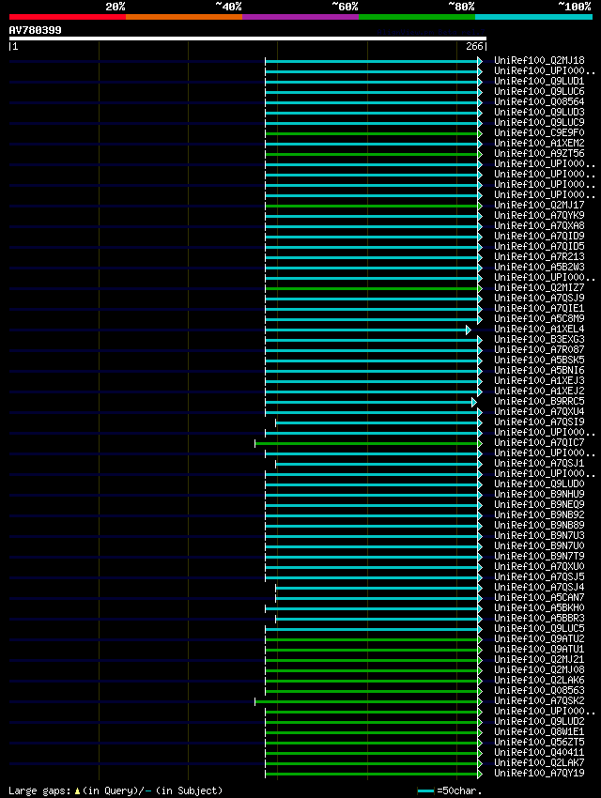Open hit UniRef100_Q2LAK6

pos(539,680)
